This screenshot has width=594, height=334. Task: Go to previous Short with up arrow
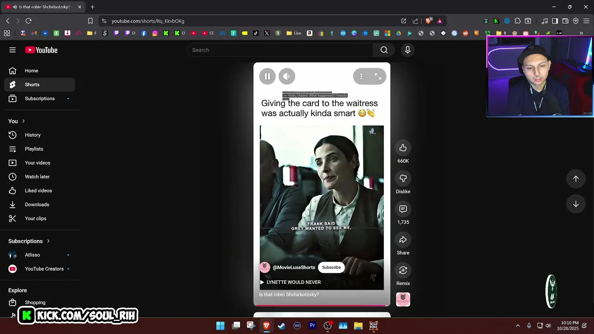[575, 179]
